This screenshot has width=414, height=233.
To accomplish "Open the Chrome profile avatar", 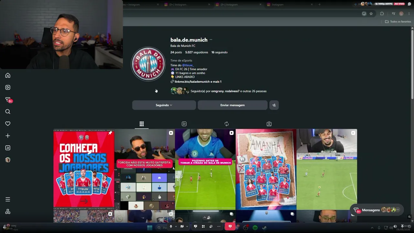I will tap(401, 14).
